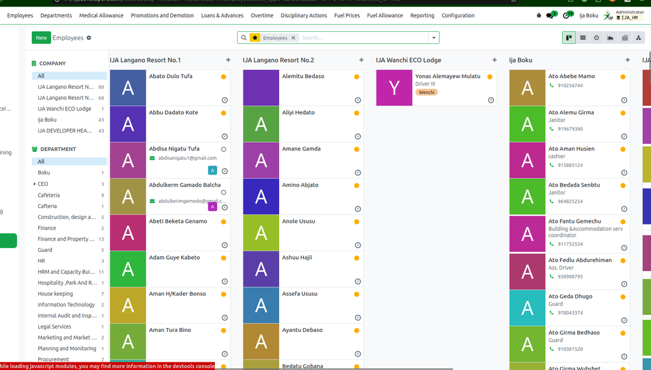Click plus icon on IJA Wanchi ECO Lodge column
The image size is (651, 370).
pyautogui.click(x=495, y=60)
